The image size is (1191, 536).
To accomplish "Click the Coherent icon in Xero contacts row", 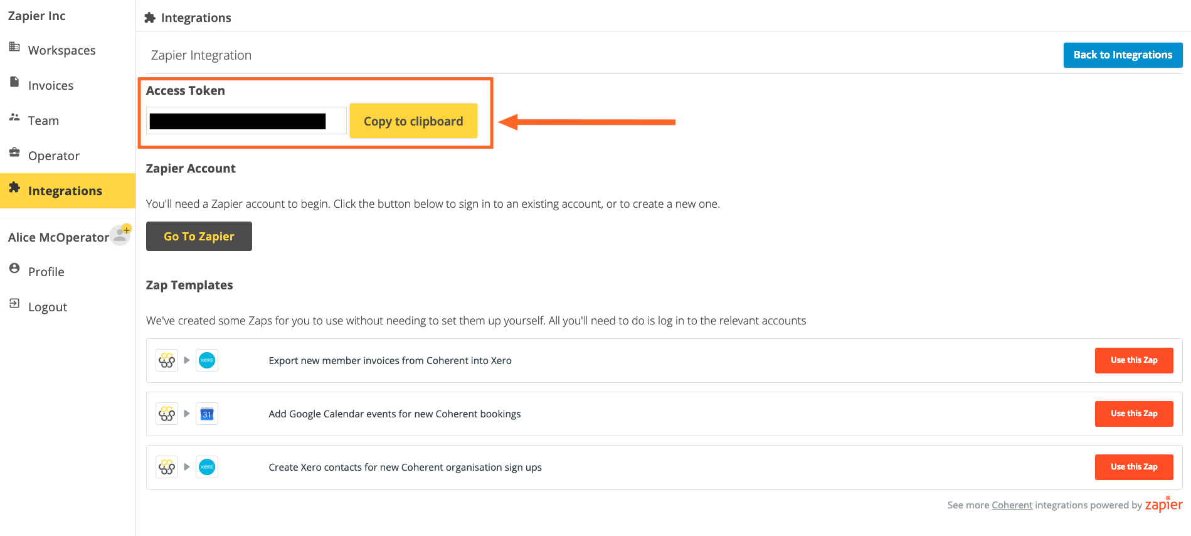I will pyautogui.click(x=167, y=467).
